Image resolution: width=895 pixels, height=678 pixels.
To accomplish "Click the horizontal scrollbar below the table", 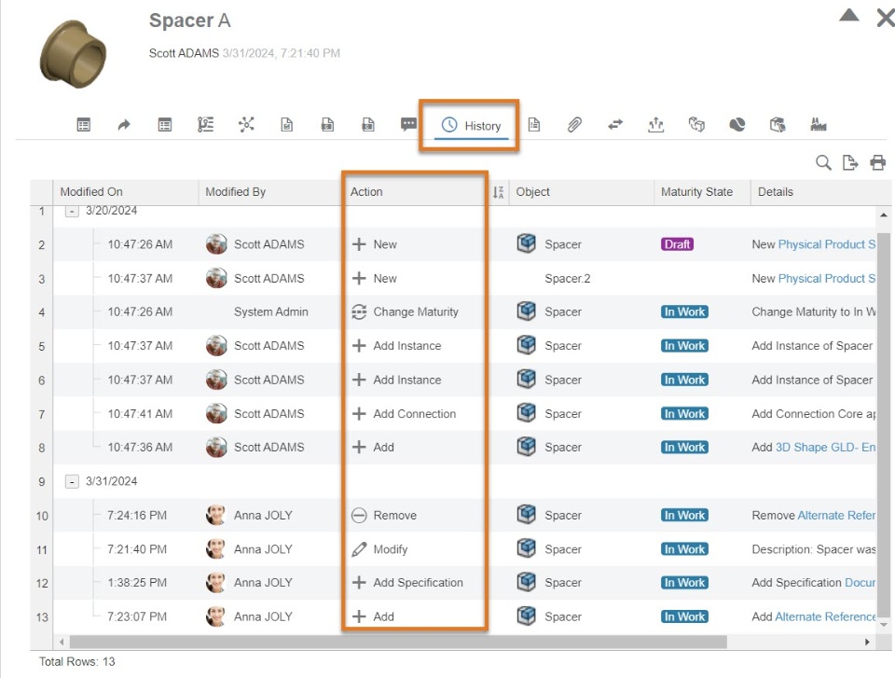I will pyautogui.click(x=392, y=642).
